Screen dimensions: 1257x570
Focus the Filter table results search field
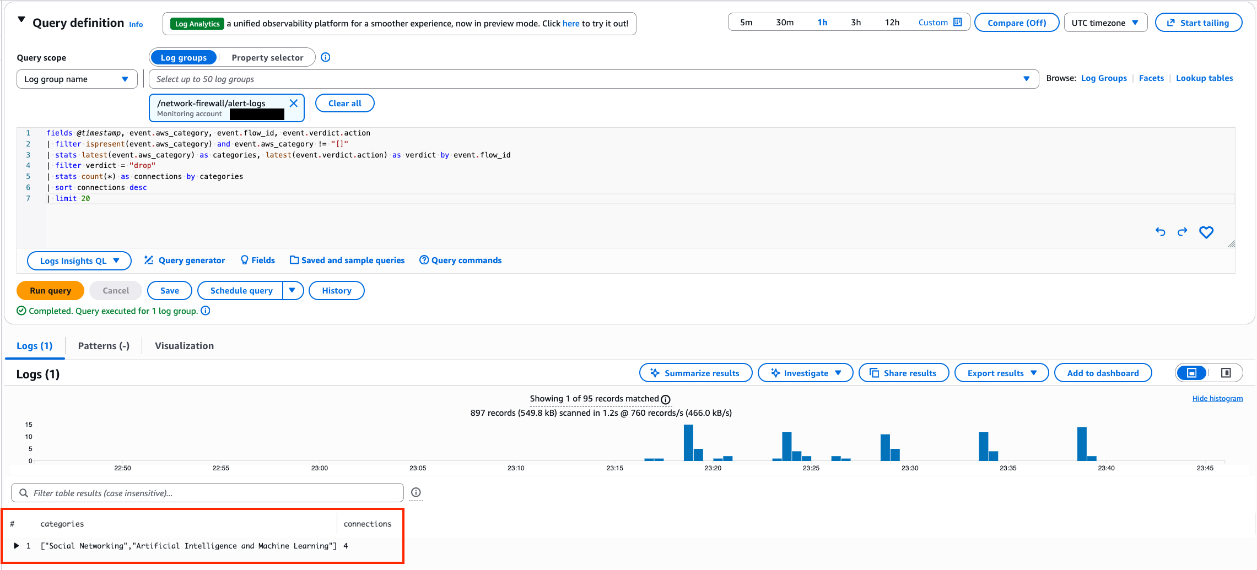[x=207, y=493]
